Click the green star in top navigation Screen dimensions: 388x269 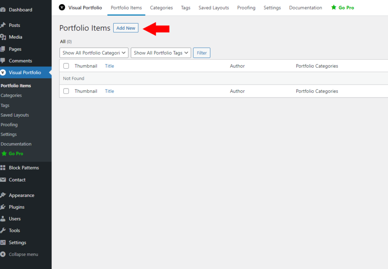[x=333, y=8]
